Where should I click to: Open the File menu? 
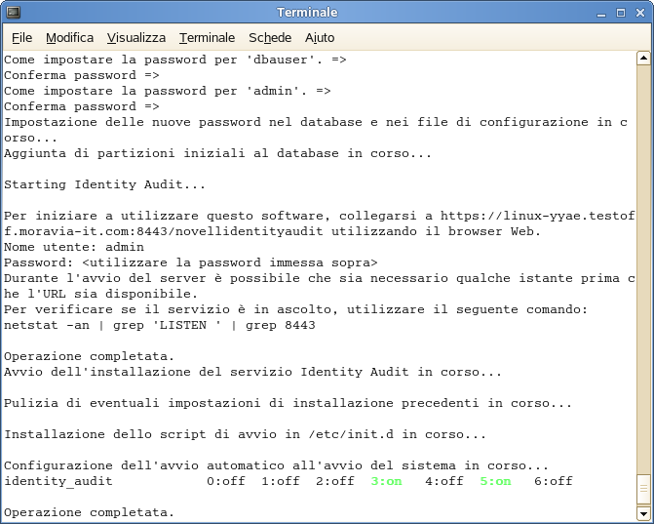pyautogui.click(x=21, y=38)
